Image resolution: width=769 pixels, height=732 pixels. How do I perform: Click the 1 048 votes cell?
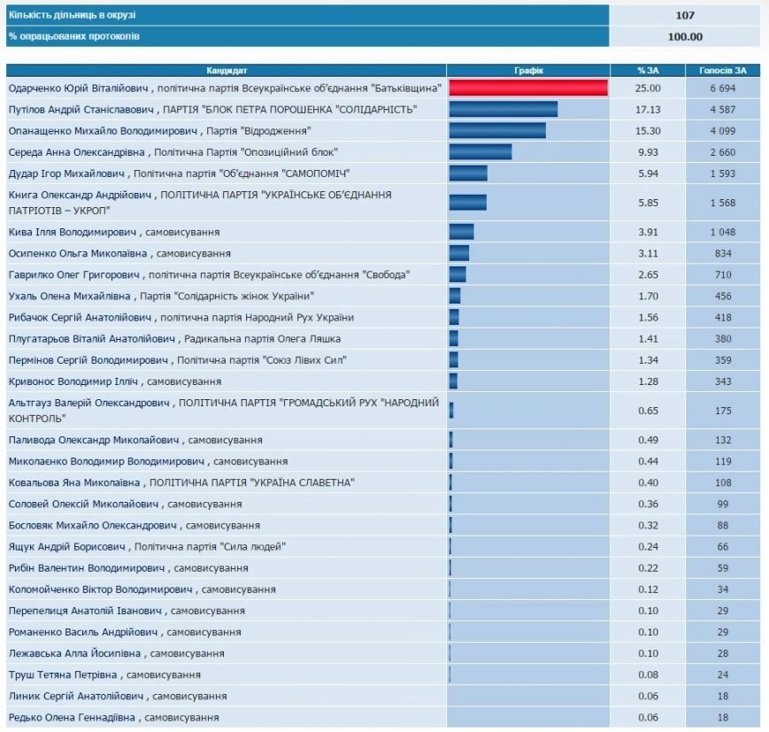click(x=723, y=232)
